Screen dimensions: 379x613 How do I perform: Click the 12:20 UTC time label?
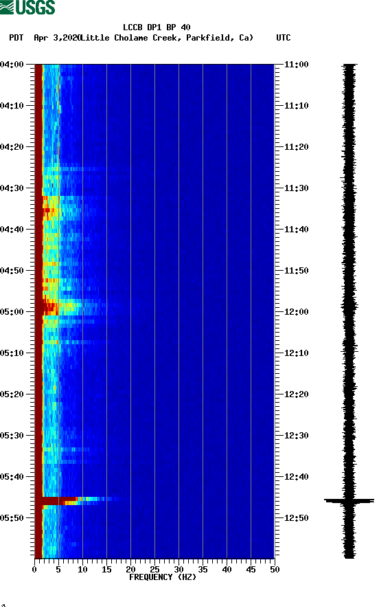(x=296, y=394)
